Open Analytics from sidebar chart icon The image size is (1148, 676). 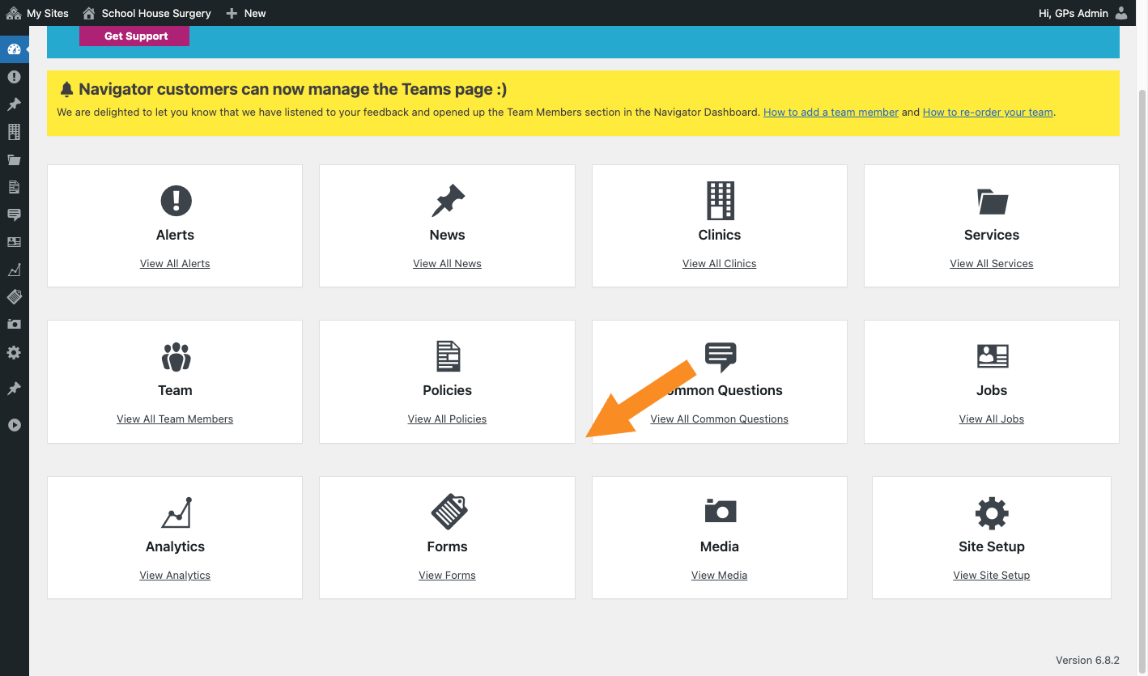pyautogui.click(x=14, y=270)
